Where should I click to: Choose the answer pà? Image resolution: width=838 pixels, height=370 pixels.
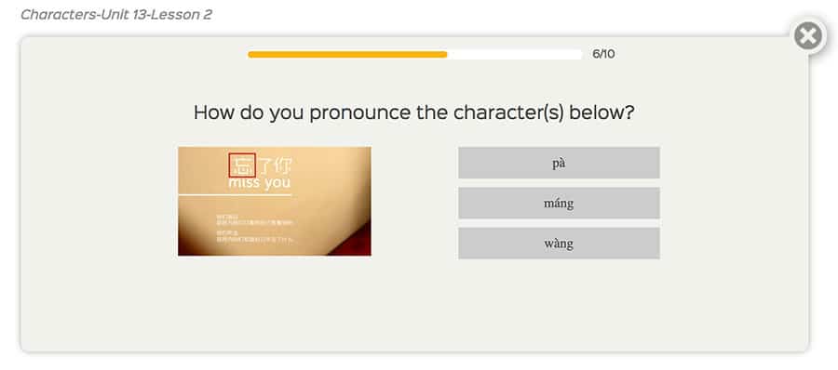point(559,163)
